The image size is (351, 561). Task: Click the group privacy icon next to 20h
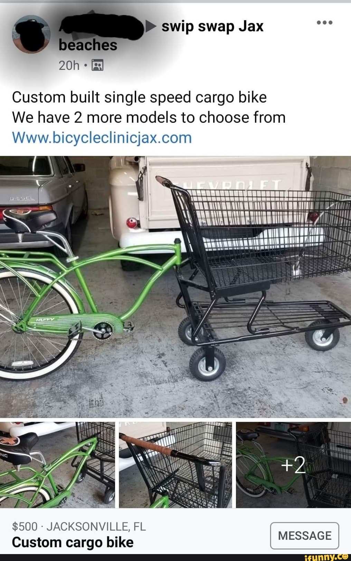coord(97,65)
